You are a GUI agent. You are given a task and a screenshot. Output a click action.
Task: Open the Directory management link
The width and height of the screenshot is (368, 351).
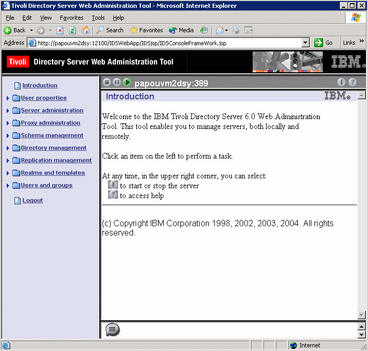coord(54,148)
